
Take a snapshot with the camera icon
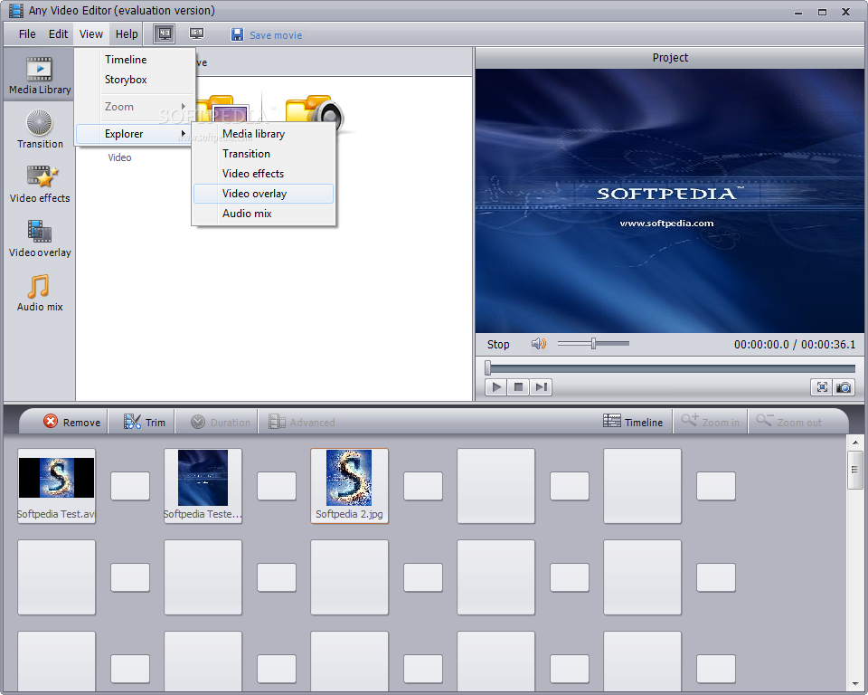[844, 386]
